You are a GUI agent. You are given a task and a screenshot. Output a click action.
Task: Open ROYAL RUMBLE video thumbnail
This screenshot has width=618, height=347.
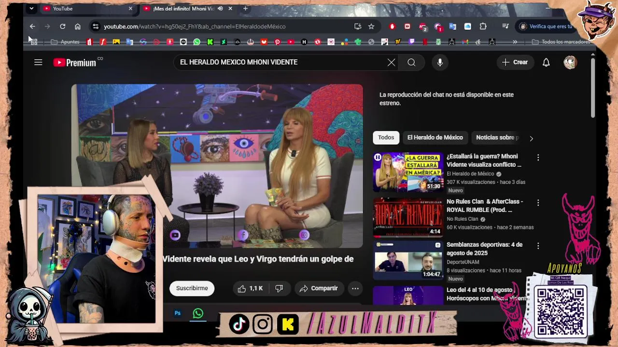click(408, 217)
